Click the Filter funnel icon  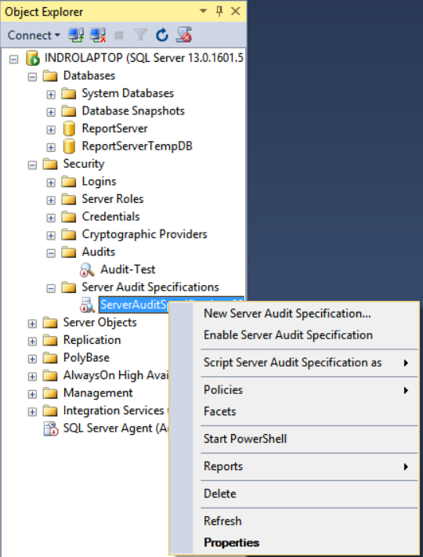(x=140, y=34)
